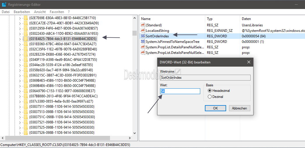
Task: Click folder icon of {0344ec28-5339-4124-a186-2e8eef168785}
Action: click(26, 65)
